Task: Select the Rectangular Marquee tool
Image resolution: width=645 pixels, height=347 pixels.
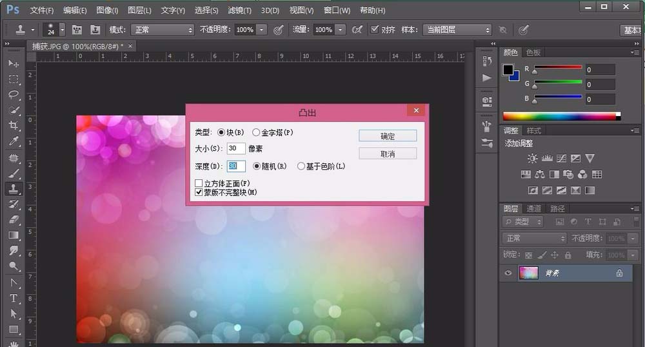Action: pos(13,79)
